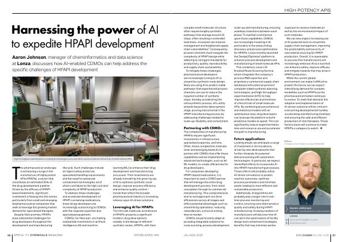Select the 'HIGH POTENCY APIS' section header
343x242 pixels.
coord(308,10)
